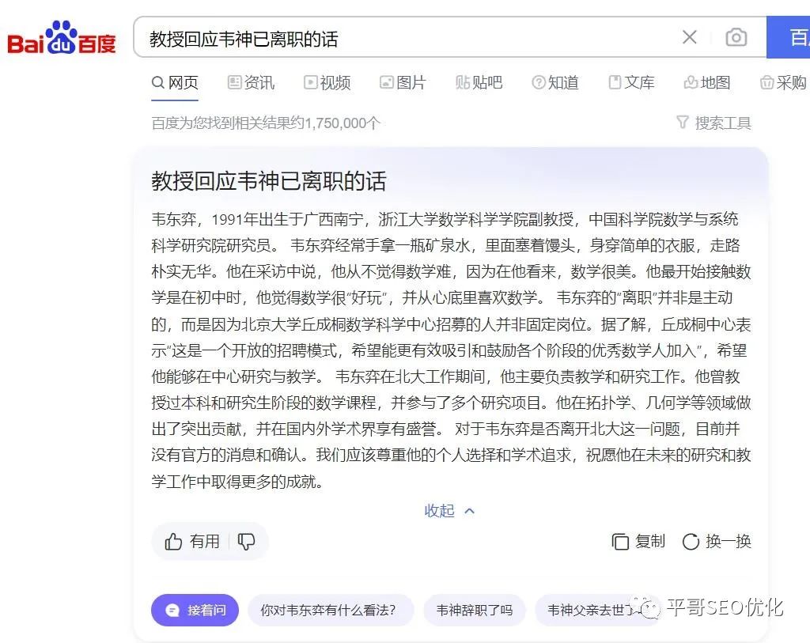Image resolution: width=810 pixels, height=643 pixels.
Task: Click the heading 教授回应韦神已离职的话
Action: point(269,181)
